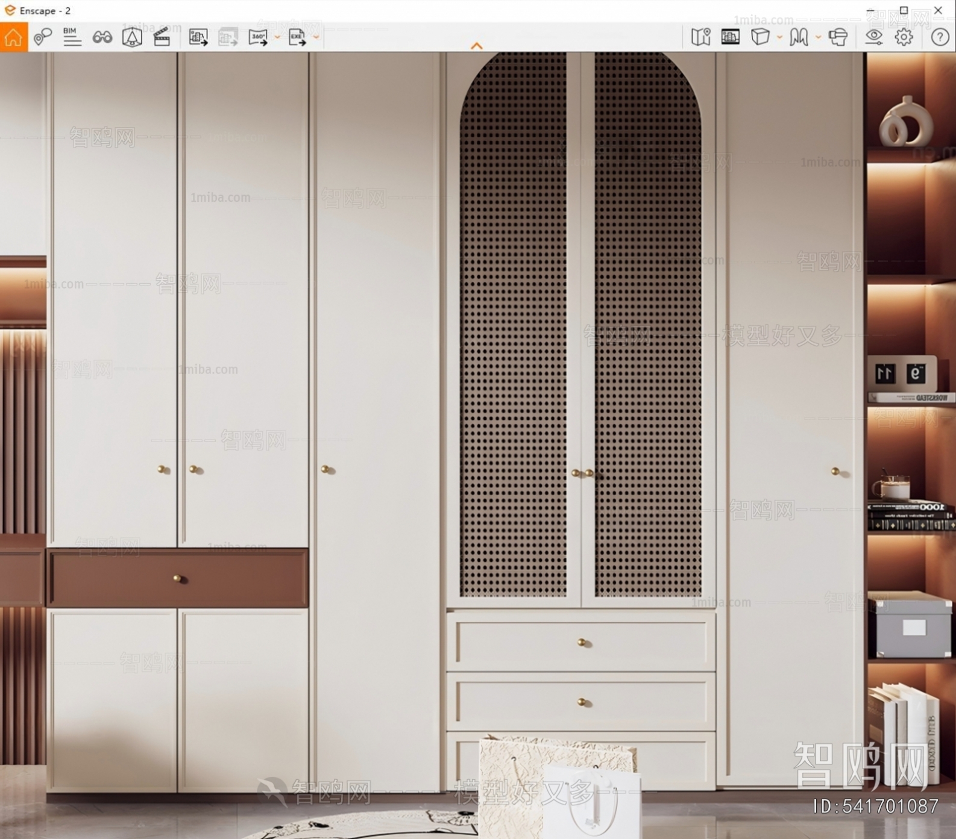Open Visual Settings eye icon

[x=873, y=37]
